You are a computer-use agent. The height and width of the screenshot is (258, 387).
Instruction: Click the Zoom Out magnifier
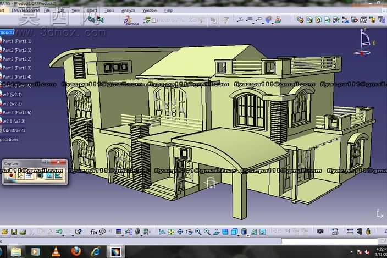click(x=207, y=232)
